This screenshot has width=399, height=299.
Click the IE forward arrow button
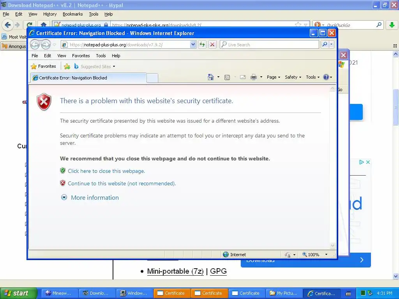[46, 44]
